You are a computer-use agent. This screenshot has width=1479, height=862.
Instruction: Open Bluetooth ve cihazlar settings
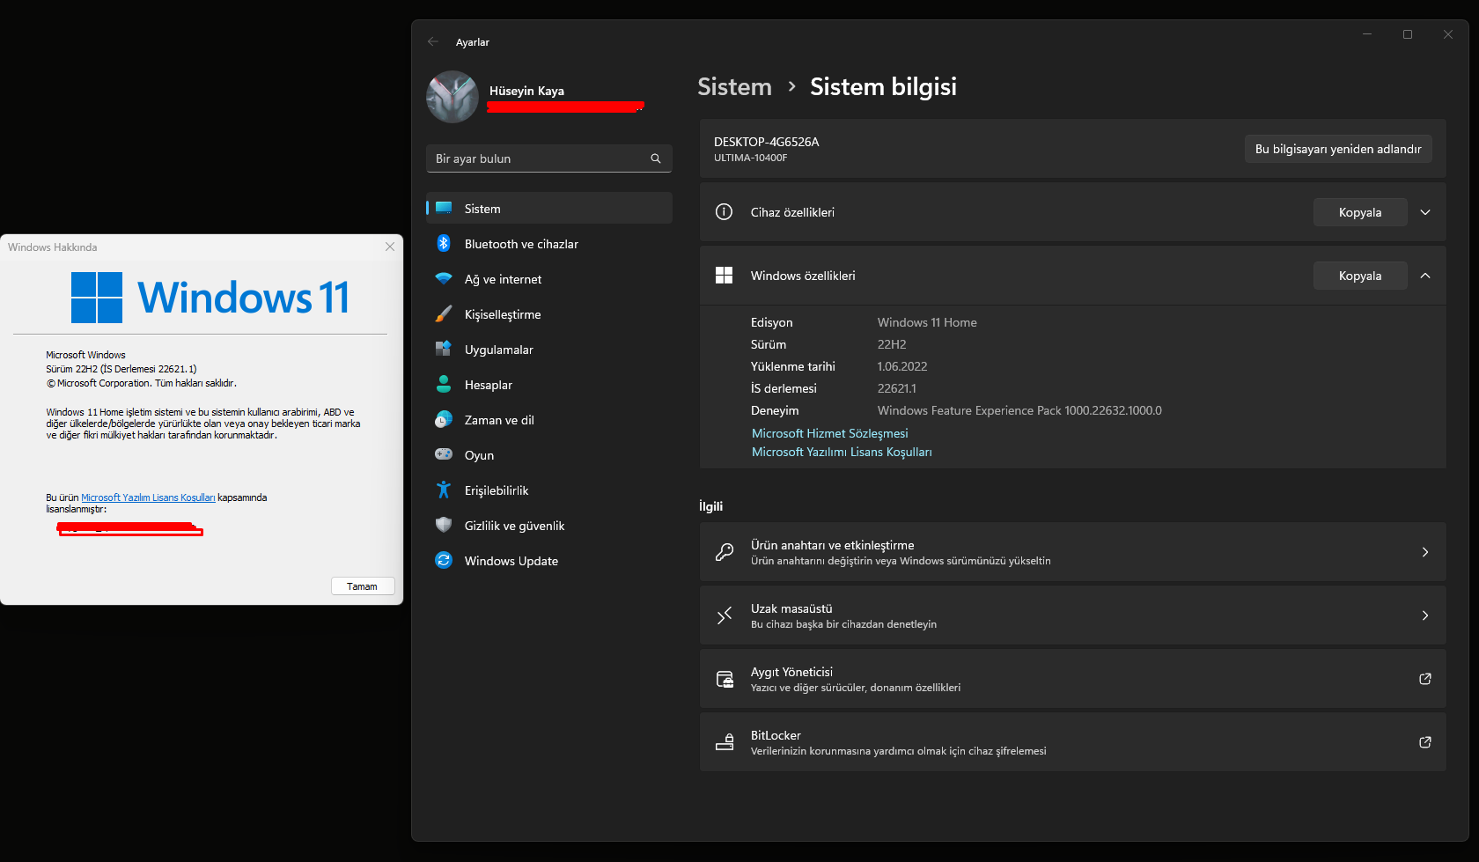(549, 243)
